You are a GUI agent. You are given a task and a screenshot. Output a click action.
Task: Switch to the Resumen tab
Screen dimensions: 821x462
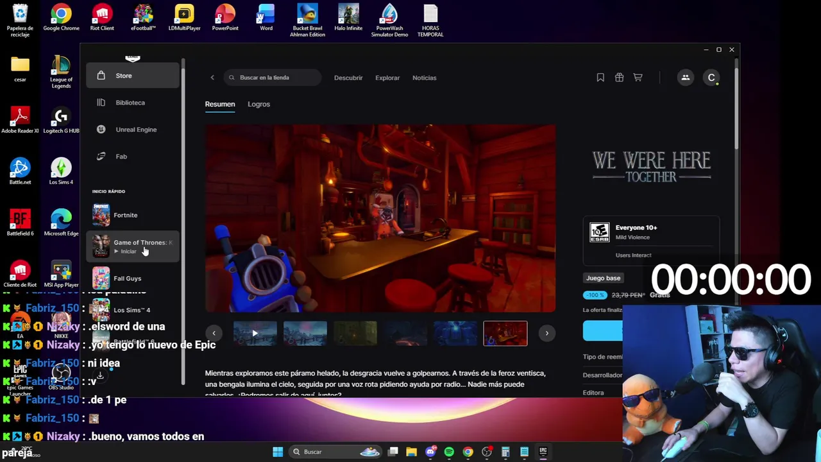(220, 104)
